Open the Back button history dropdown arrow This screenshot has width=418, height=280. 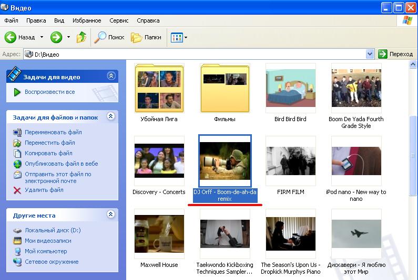tap(42, 37)
